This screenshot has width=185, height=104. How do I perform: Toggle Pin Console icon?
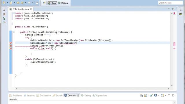point(151,95)
